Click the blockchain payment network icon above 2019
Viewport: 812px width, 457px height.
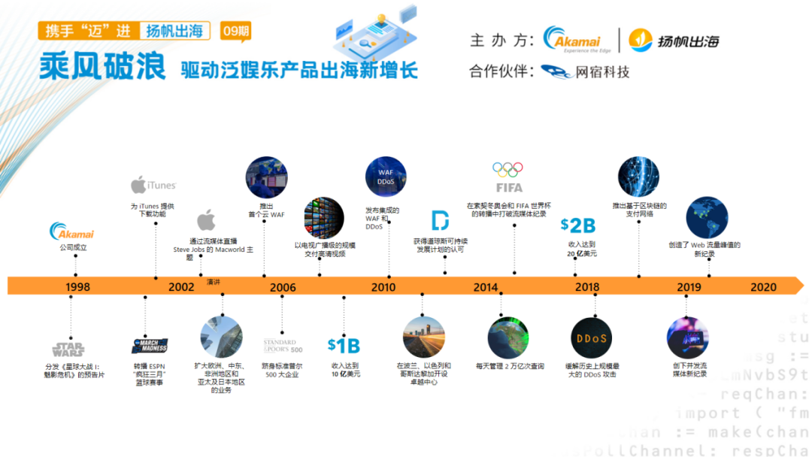tap(638, 175)
